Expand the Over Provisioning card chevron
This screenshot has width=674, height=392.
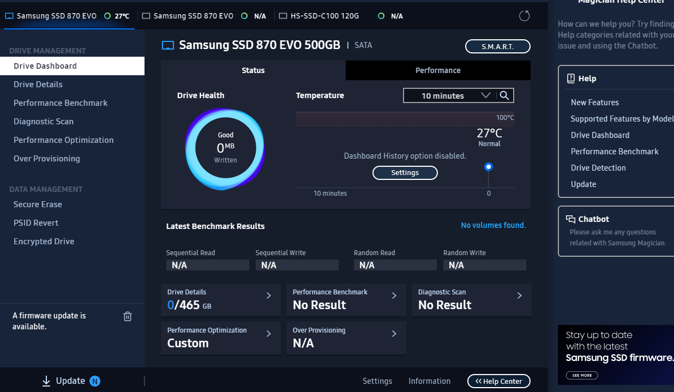(x=394, y=334)
